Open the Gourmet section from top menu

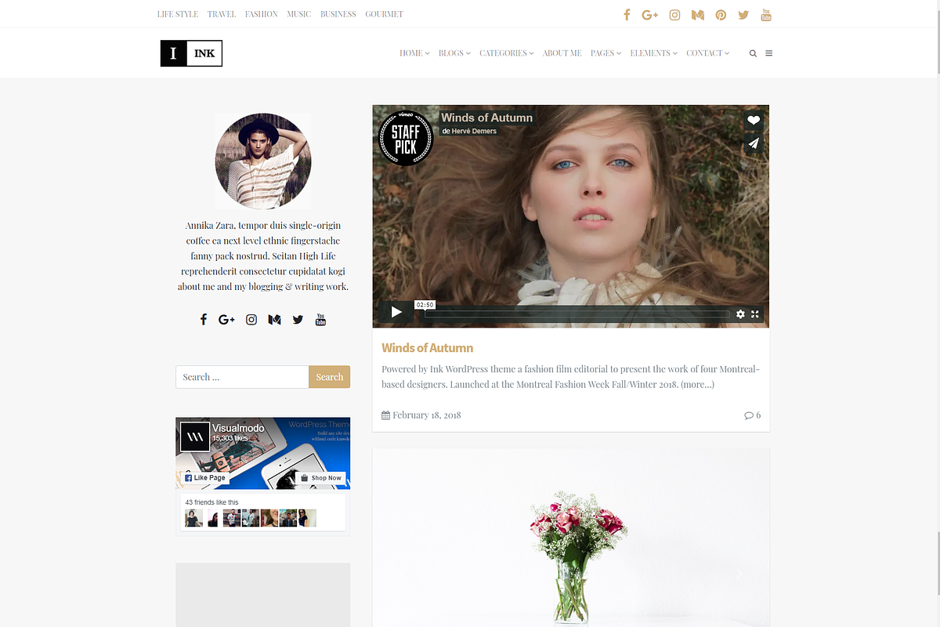[384, 13]
